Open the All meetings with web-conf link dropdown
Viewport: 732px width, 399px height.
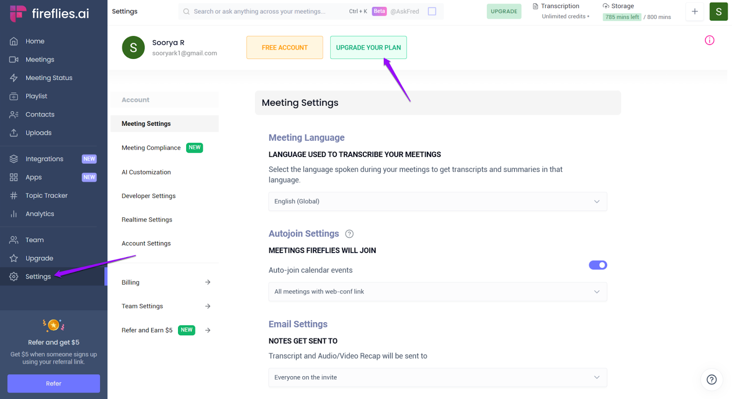click(x=437, y=291)
